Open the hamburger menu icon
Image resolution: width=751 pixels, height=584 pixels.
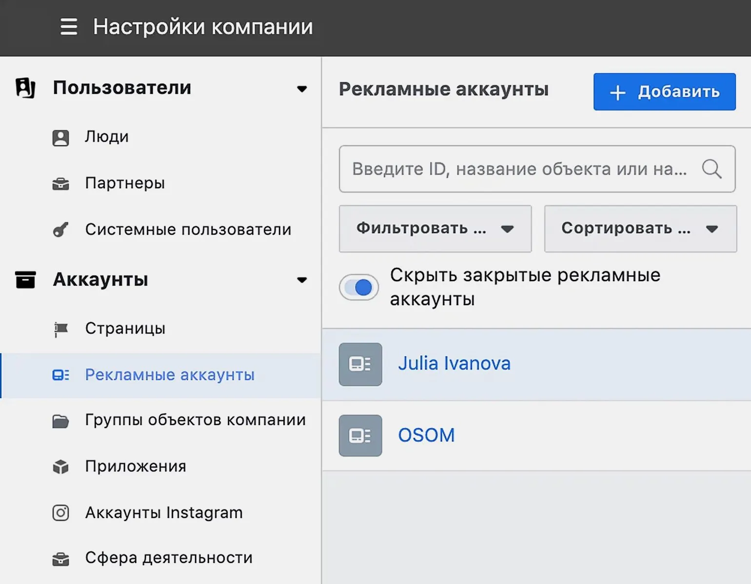[69, 27]
